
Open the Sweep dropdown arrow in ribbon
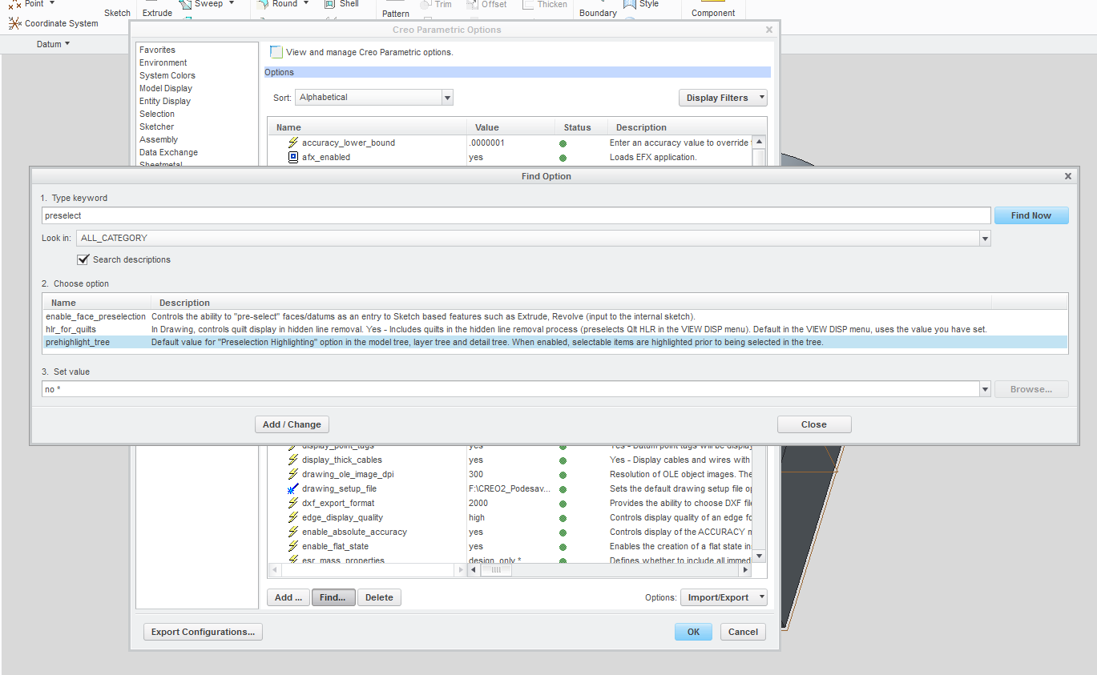(x=232, y=4)
